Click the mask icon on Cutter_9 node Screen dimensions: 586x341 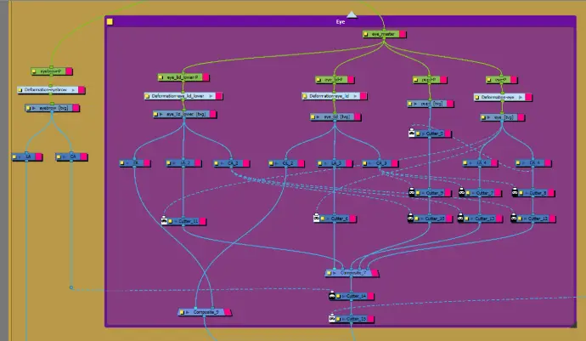click(412, 192)
